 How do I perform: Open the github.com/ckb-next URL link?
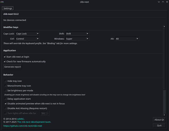click(x=23, y=126)
